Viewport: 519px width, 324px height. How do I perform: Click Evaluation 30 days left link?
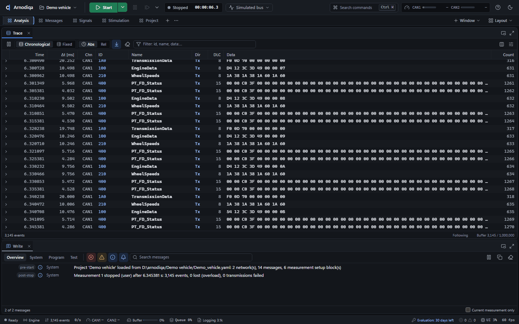click(x=432, y=320)
